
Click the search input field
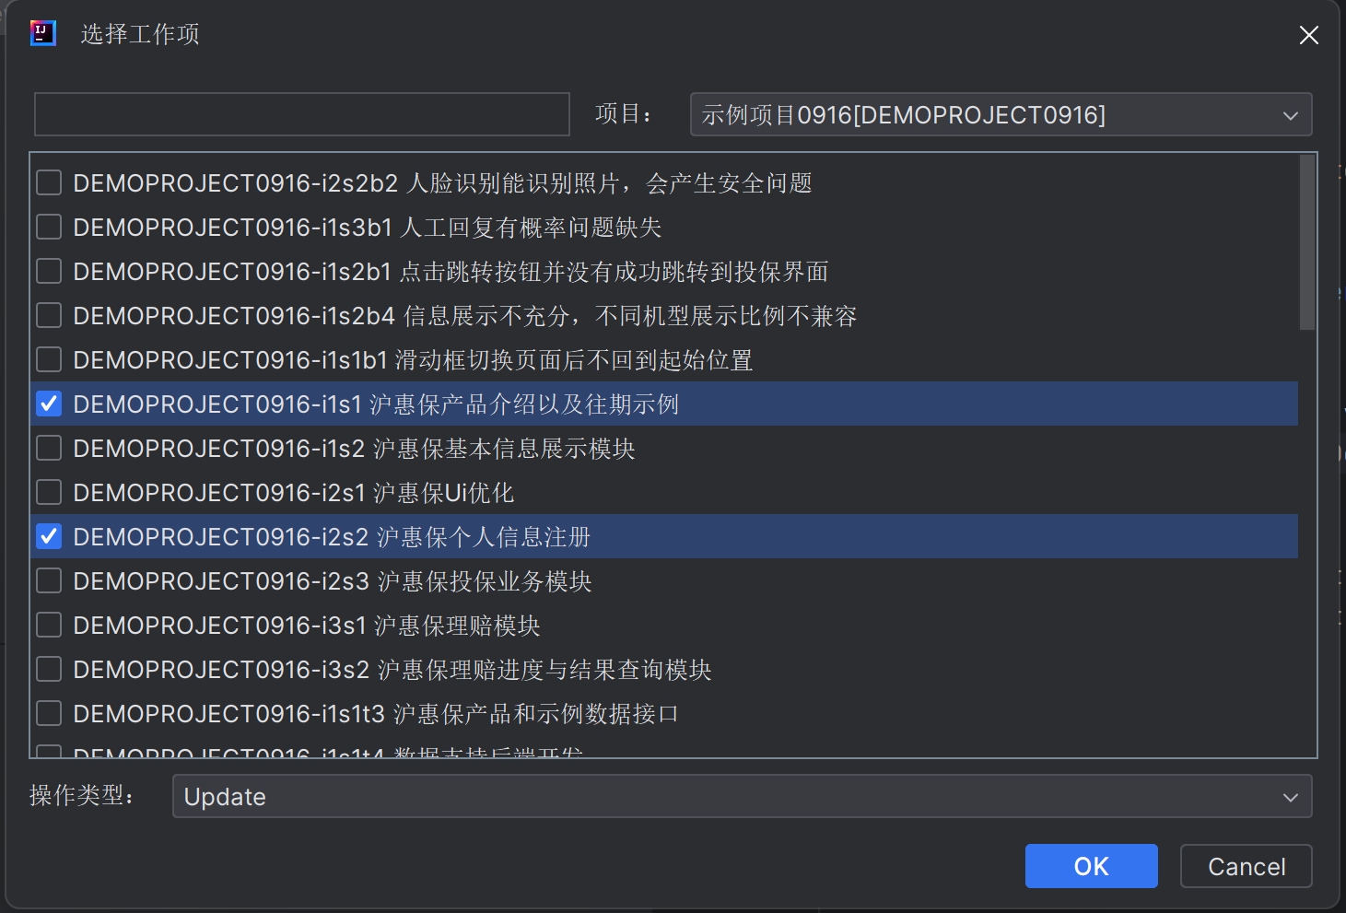(x=301, y=114)
